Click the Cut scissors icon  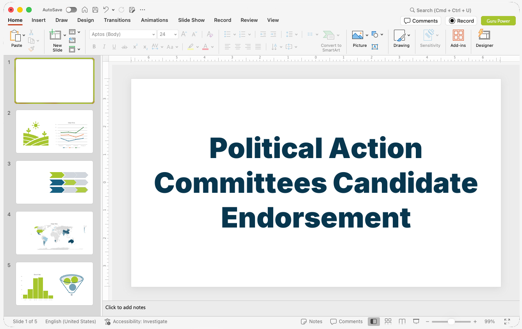tap(31, 32)
